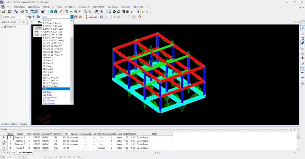Switch to the Propri workspace tab
Image resolution: width=305 pixels, height=159 pixels.
[x=14, y=124]
